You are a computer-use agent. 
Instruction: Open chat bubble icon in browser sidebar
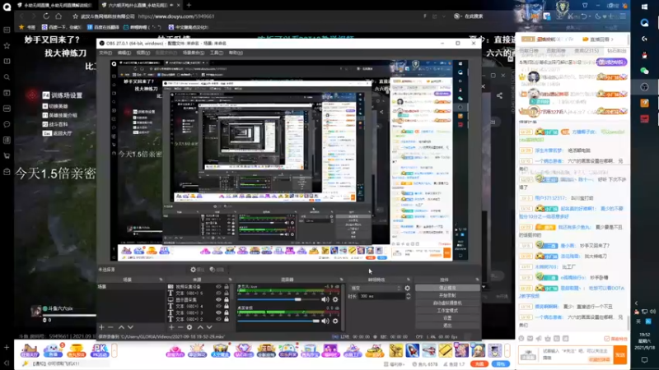7,124
